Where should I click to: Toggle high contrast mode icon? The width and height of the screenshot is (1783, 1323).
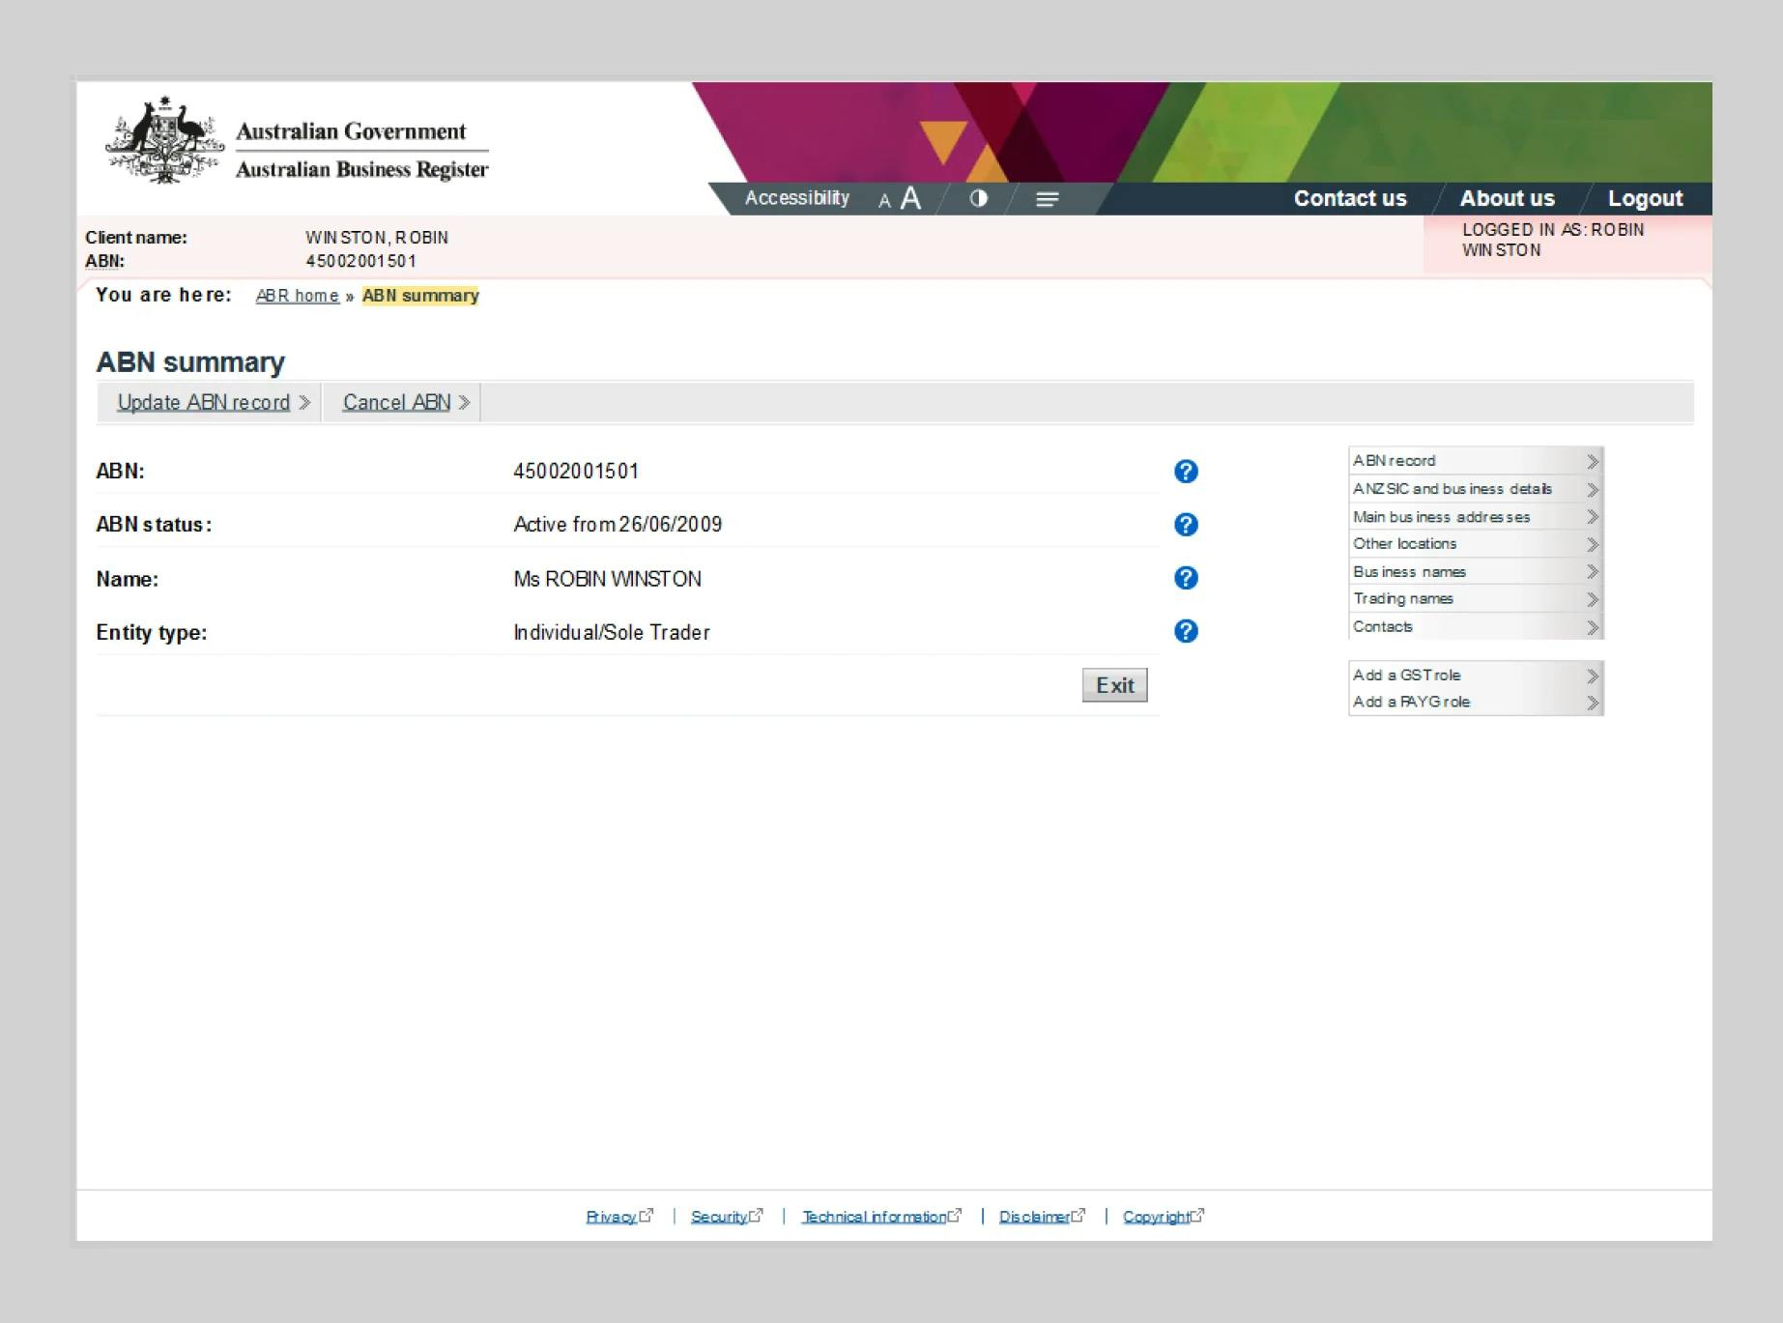click(979, 198)
